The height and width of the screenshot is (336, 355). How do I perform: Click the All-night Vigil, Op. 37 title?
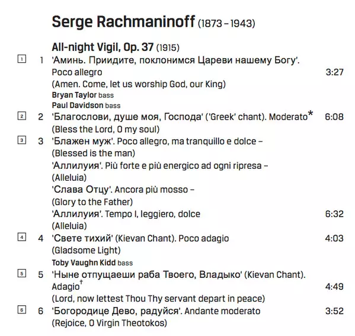(x=103, y=47)
